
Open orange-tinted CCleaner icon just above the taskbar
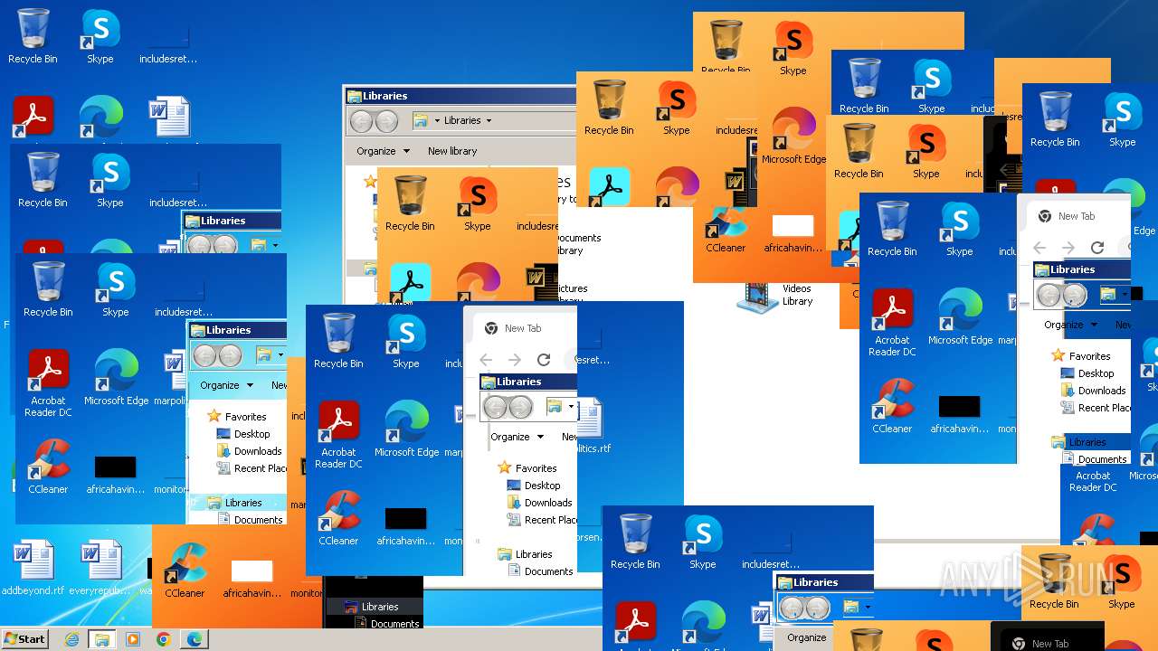pyautogui.click(x=185, y=571)
